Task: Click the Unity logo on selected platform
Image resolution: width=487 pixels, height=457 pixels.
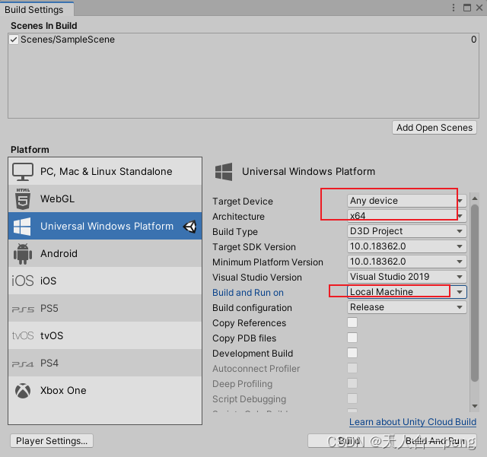Action: pos(189,227)
